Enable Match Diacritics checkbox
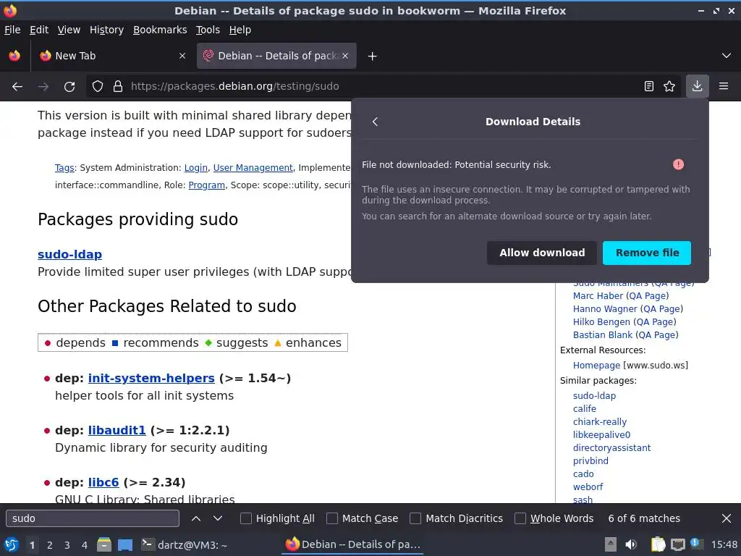Viewport: 741px width, 556px height. [x=415, y=518]
